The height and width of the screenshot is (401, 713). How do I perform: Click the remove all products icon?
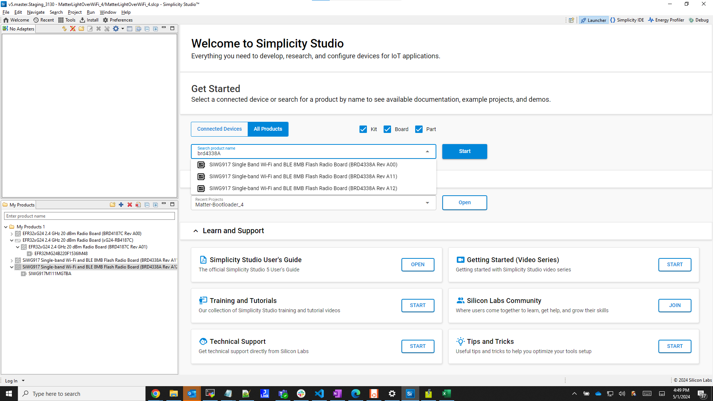pyautogui.click(x=138, y=205)
